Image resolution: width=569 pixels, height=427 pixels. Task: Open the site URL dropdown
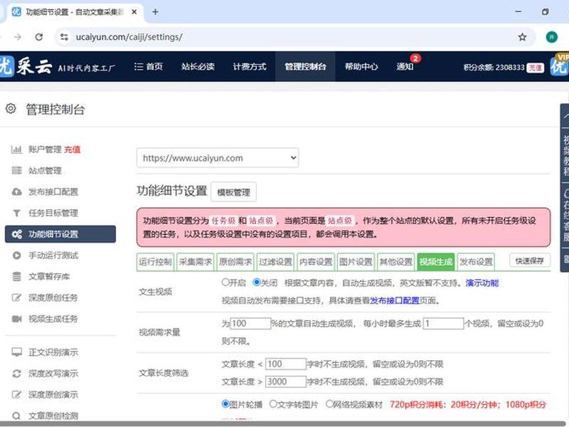click(x=218, y=158)
